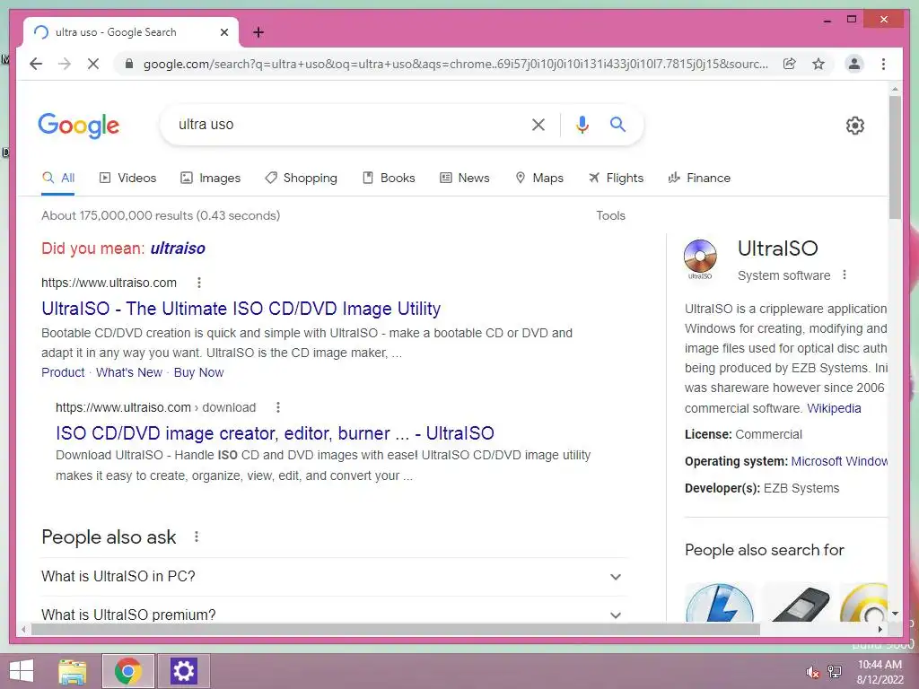This screenshot has width=919, height=689.
Task: Share this page from address bar
Action: pos(790,64)
